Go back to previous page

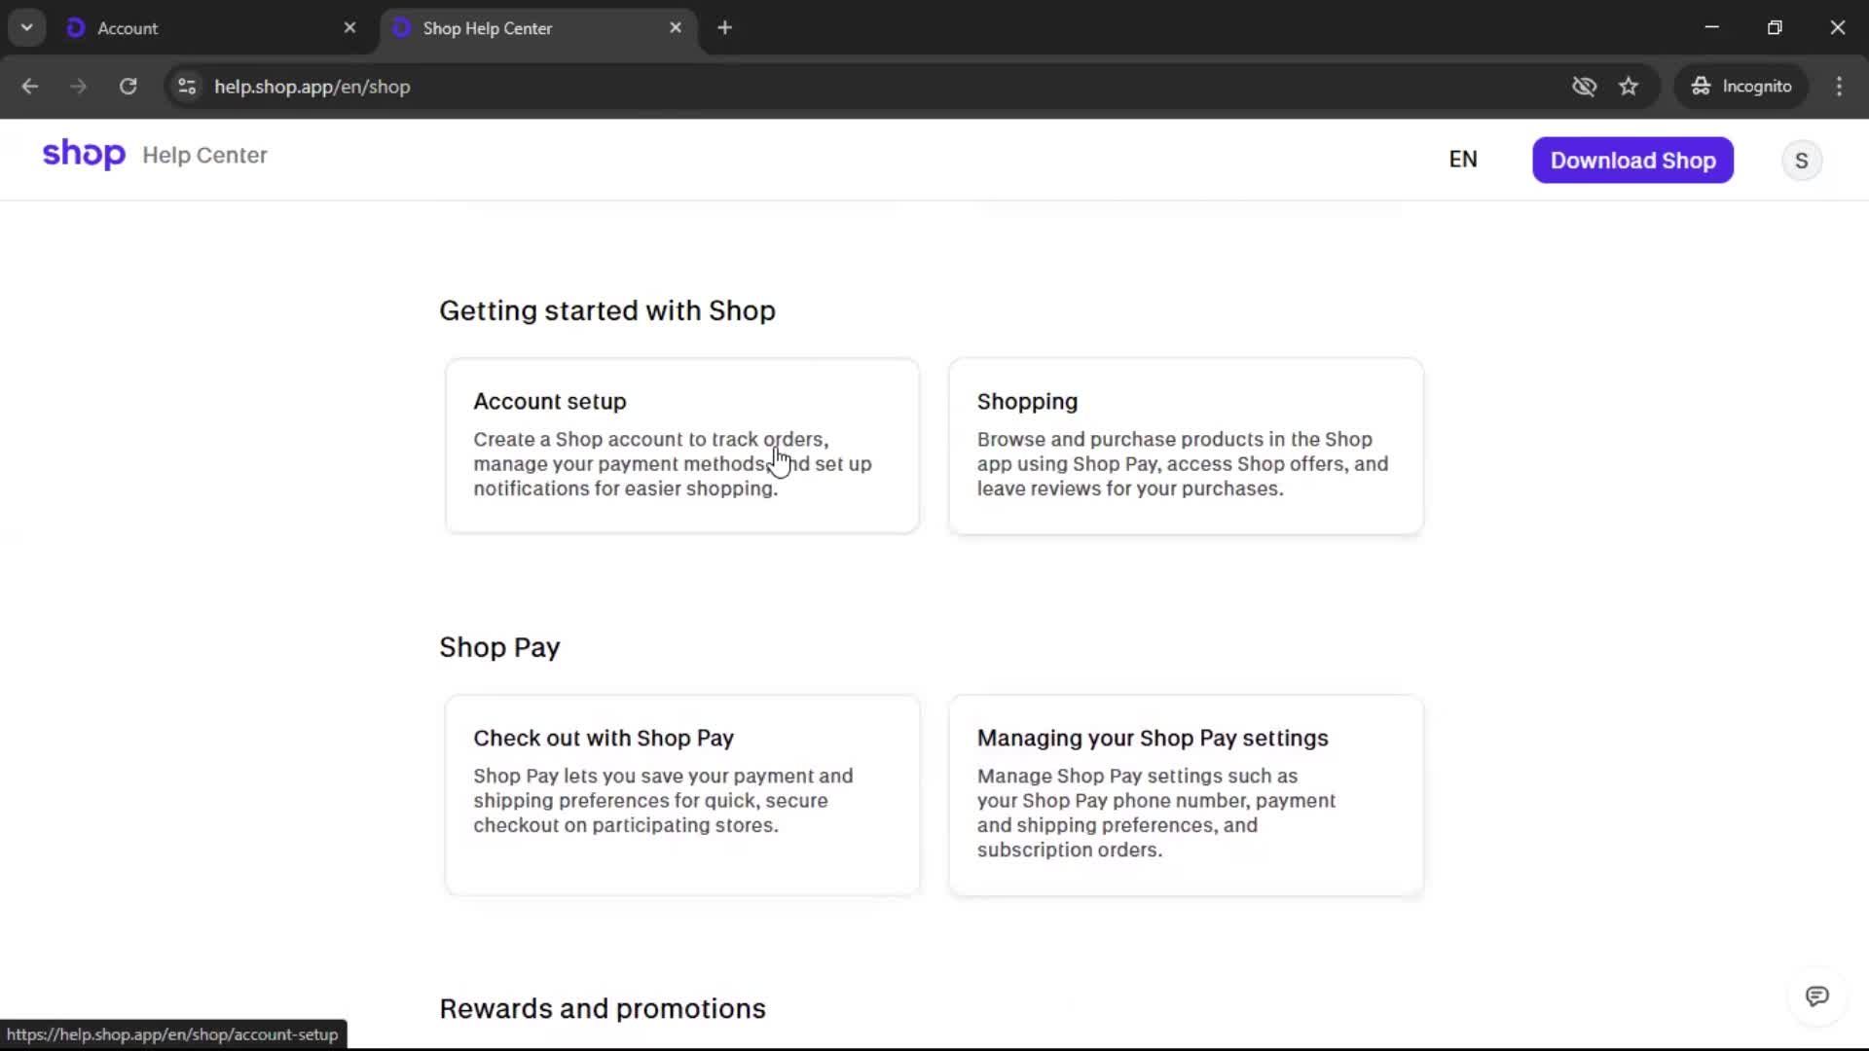(x=30, y=87)
